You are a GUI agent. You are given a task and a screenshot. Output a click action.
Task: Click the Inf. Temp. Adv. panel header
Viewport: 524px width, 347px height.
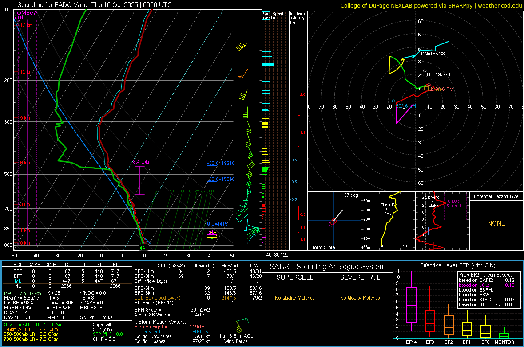click(297, 18)
